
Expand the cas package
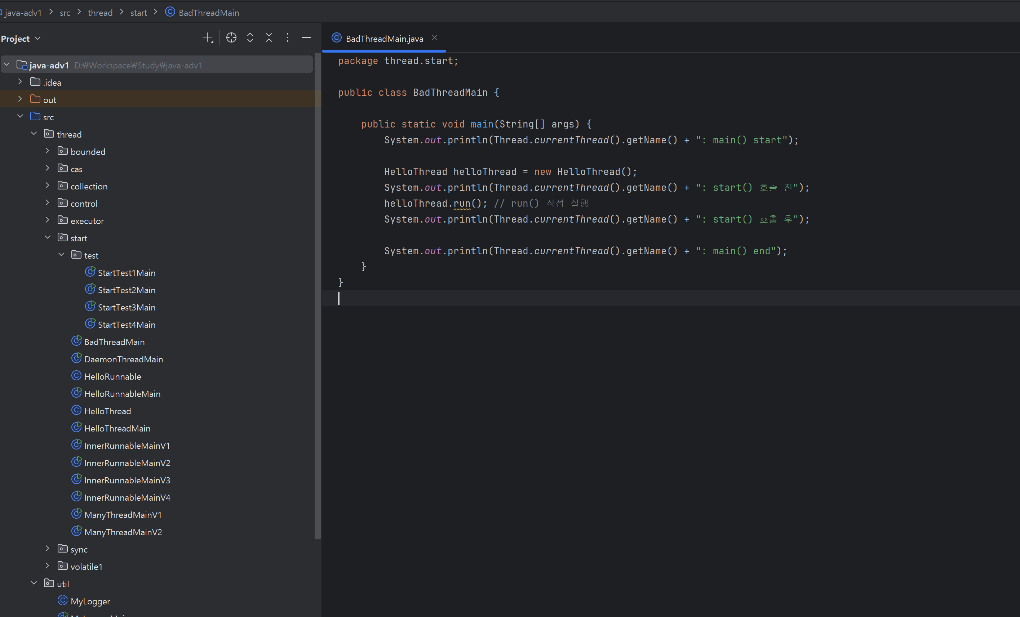click(48, 169)
